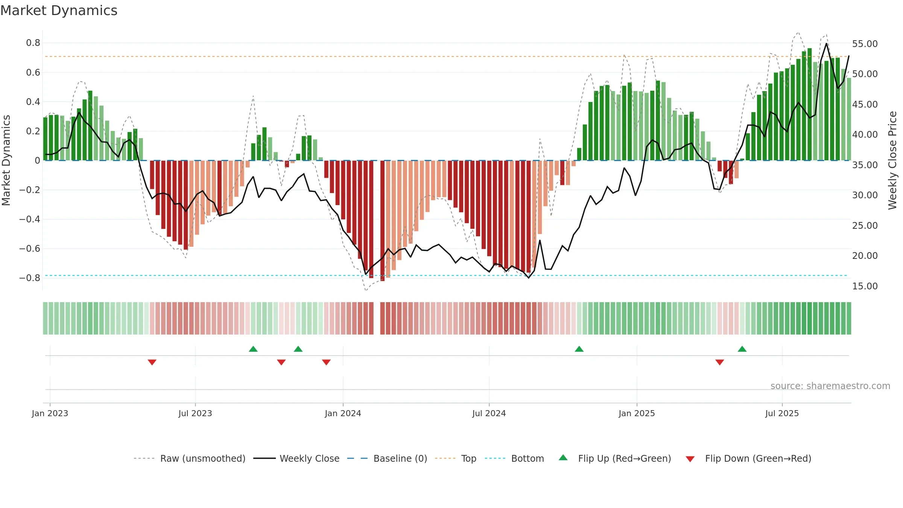
Task: Click the Jul 2025 x-axis label
Action: (782, 414)
